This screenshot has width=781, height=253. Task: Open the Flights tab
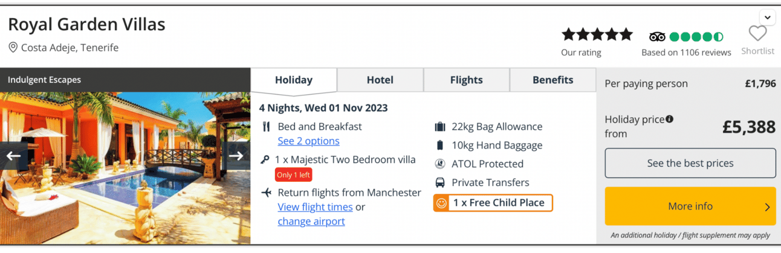click(x=466, y=80)
